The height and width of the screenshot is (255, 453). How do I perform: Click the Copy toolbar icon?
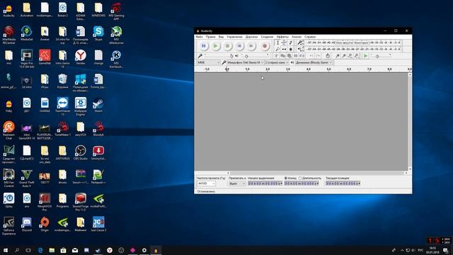coord(283,56)
